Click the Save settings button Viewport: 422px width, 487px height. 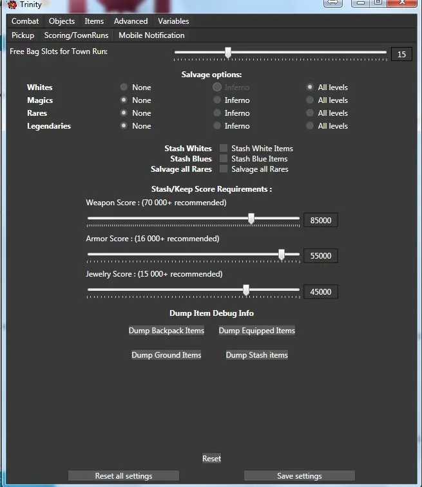(299, 476)
